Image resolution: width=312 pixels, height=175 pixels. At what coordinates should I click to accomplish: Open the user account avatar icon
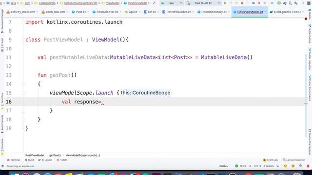[x=309, y=3]
